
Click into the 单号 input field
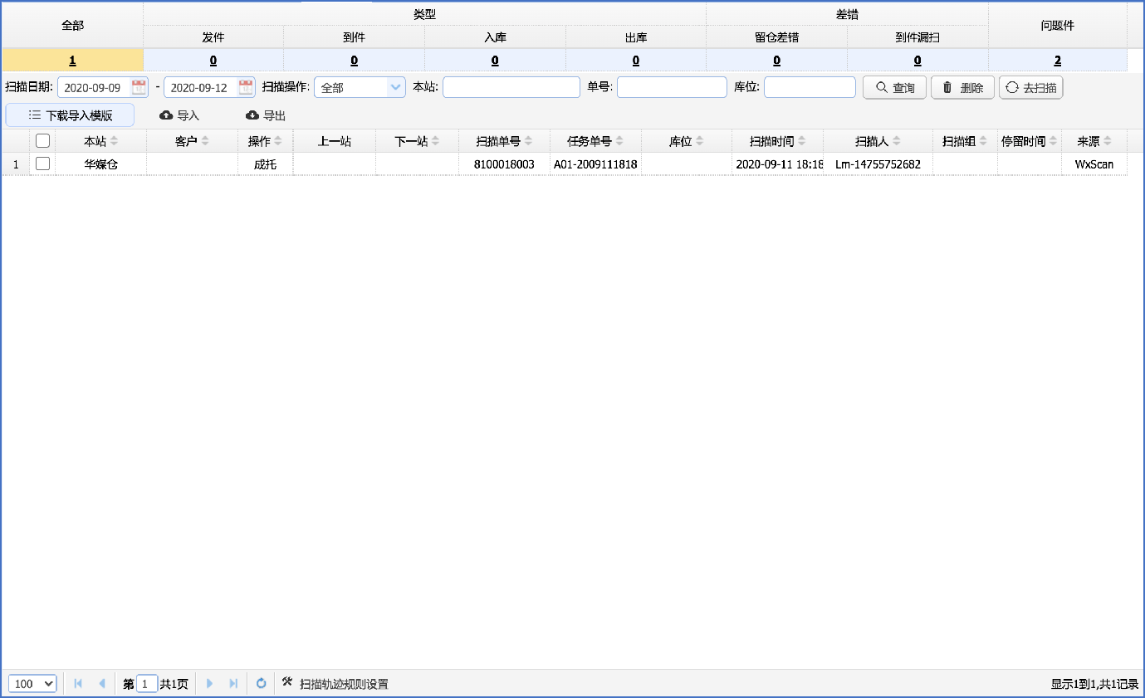tap(672, 87)
